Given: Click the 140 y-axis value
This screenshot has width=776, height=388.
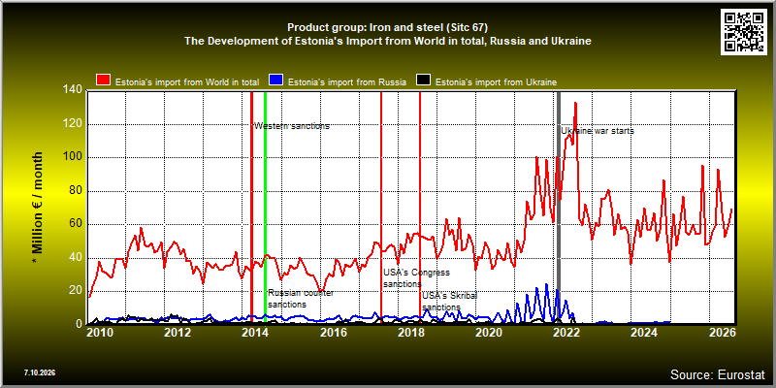Looking at the screenshot, I should pos(74,90).
